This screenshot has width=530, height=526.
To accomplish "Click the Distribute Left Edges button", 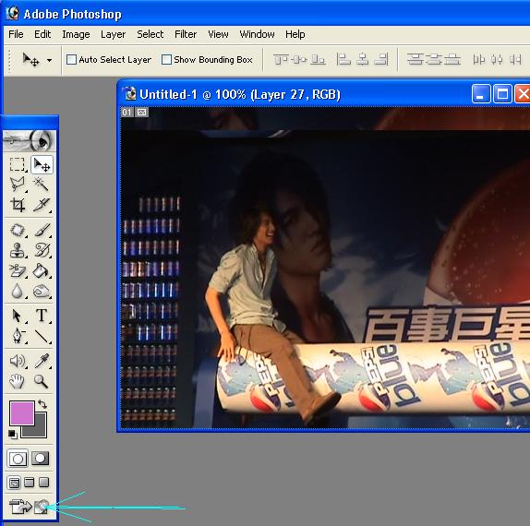I will click(x=479, y=60).
